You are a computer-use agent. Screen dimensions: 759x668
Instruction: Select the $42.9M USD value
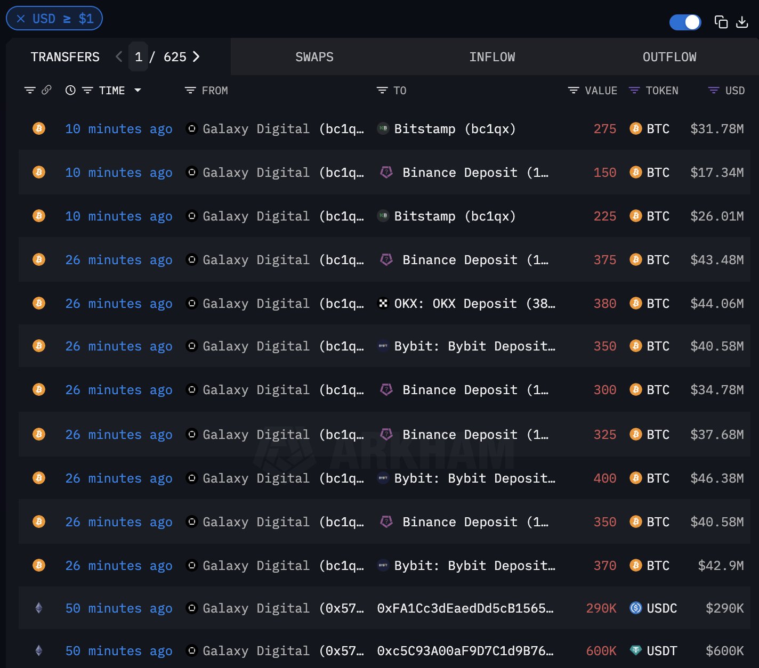[721, 566]
